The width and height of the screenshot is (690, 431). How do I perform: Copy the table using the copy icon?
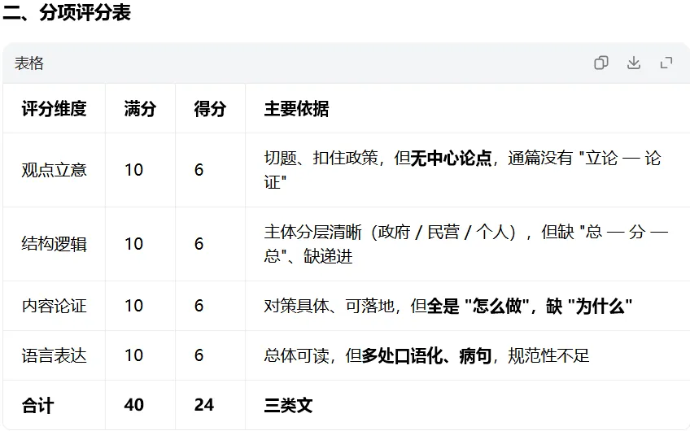[x=601, y=63]
